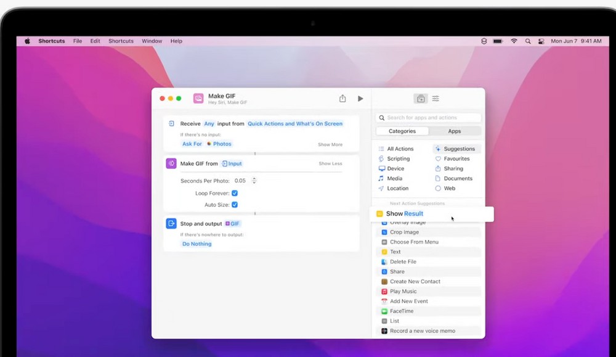Open the Wi-Fi status menu
Image resolution: width=616 pixels, height=357 pixels.
coord(514,41)
